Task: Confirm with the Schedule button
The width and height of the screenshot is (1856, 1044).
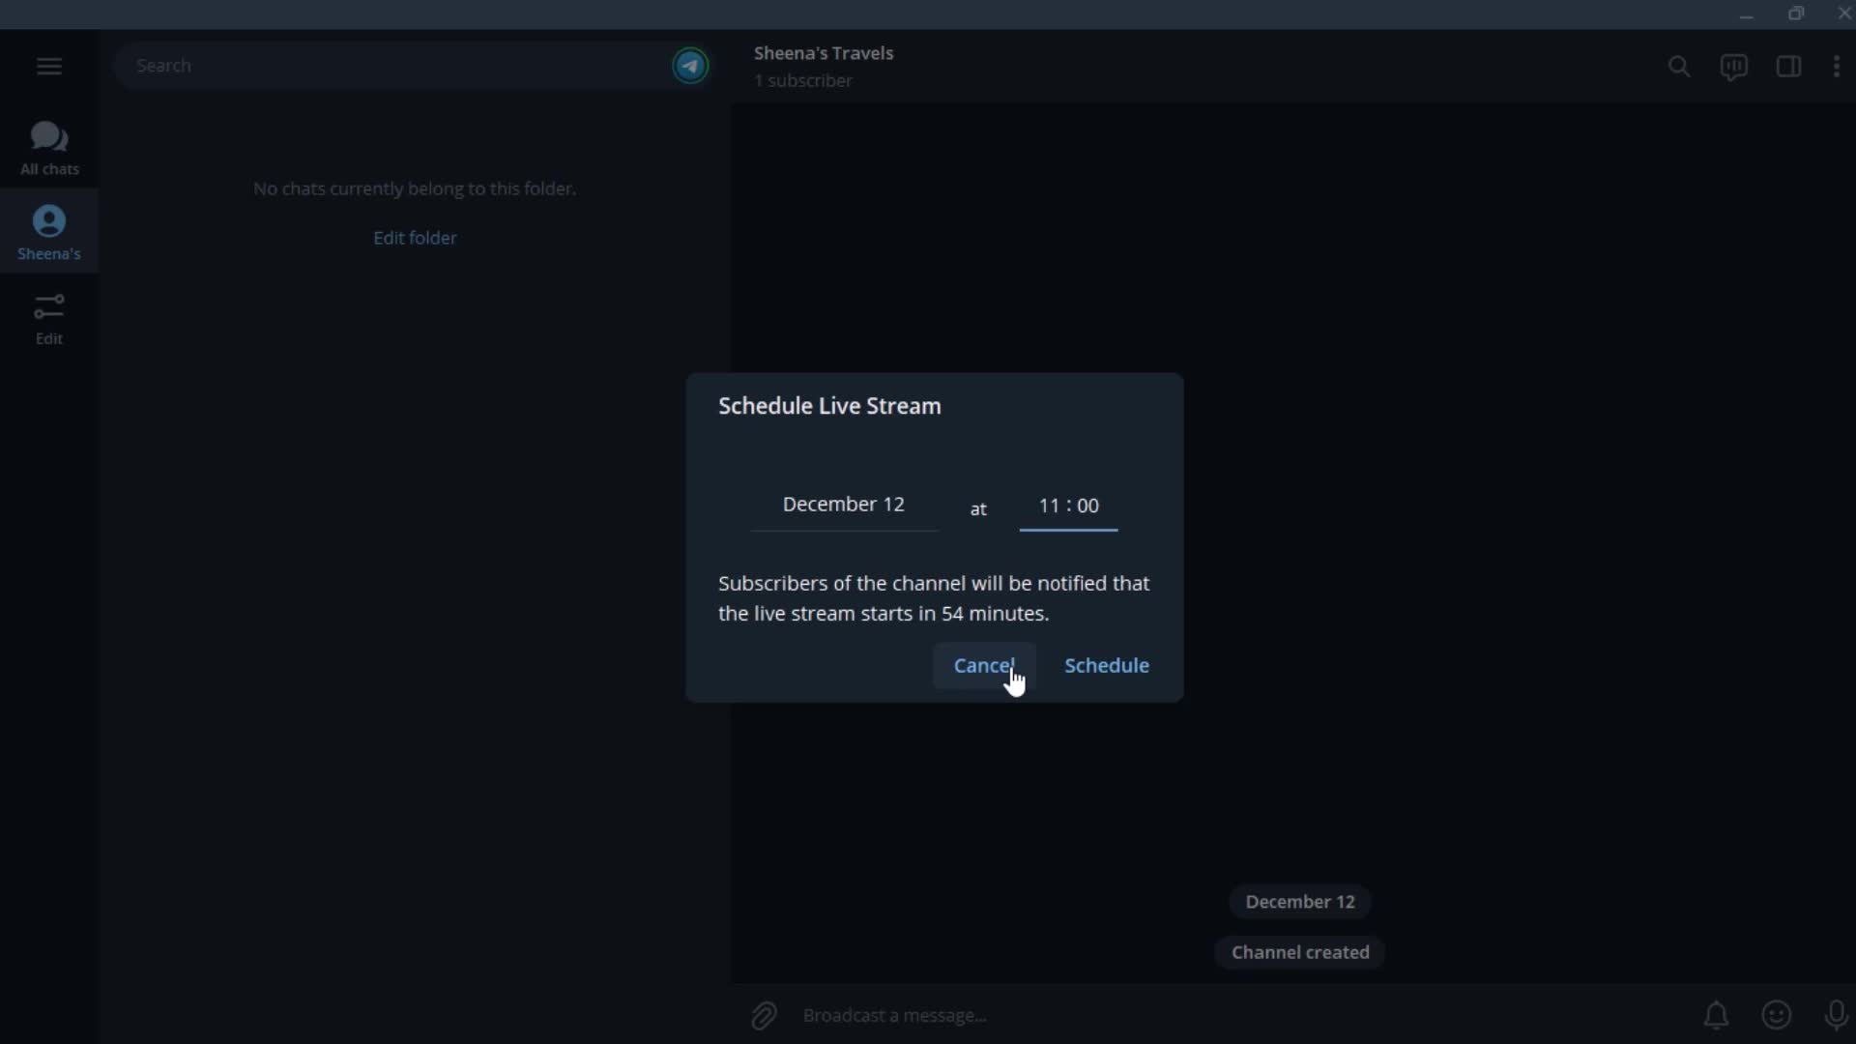Action: pyautogui.click(x=1107, y=665)
